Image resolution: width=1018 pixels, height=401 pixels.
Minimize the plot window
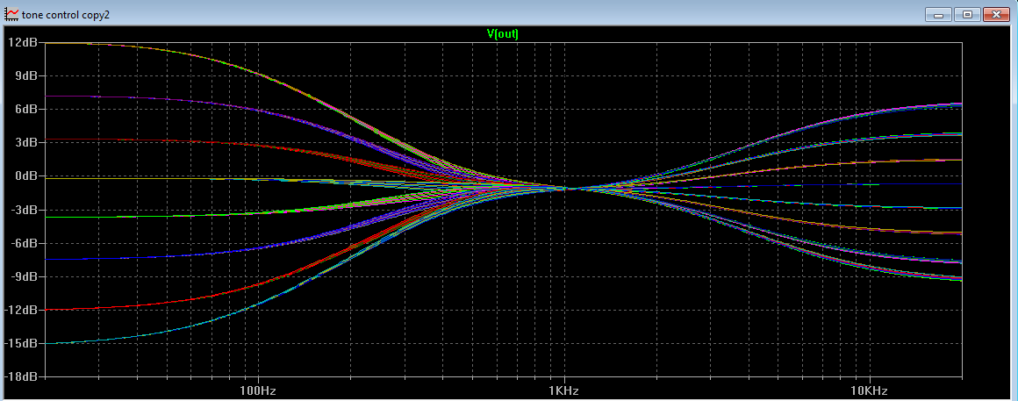939,14
